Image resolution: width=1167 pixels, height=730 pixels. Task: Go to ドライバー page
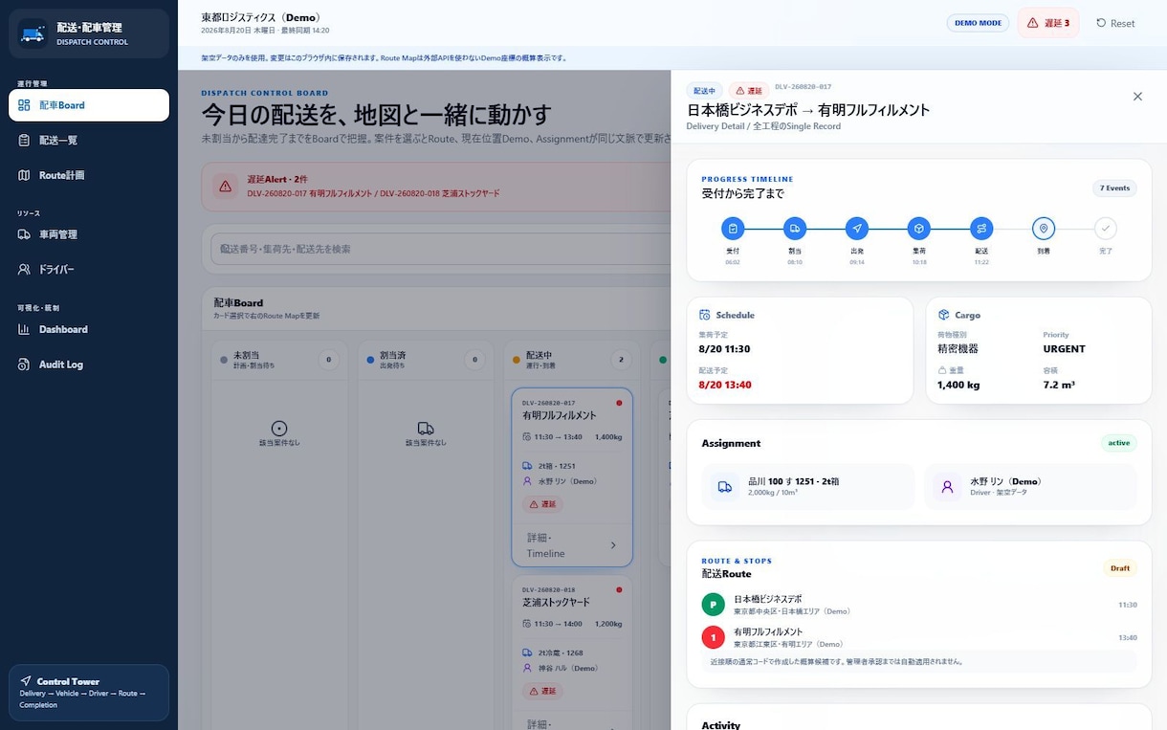tap(89, 270)
